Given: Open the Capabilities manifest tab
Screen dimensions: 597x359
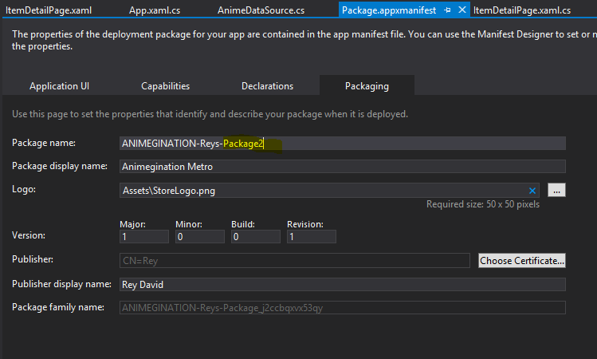Looking at the screenshot, I should pyautogui.click(x=165, y=86).
